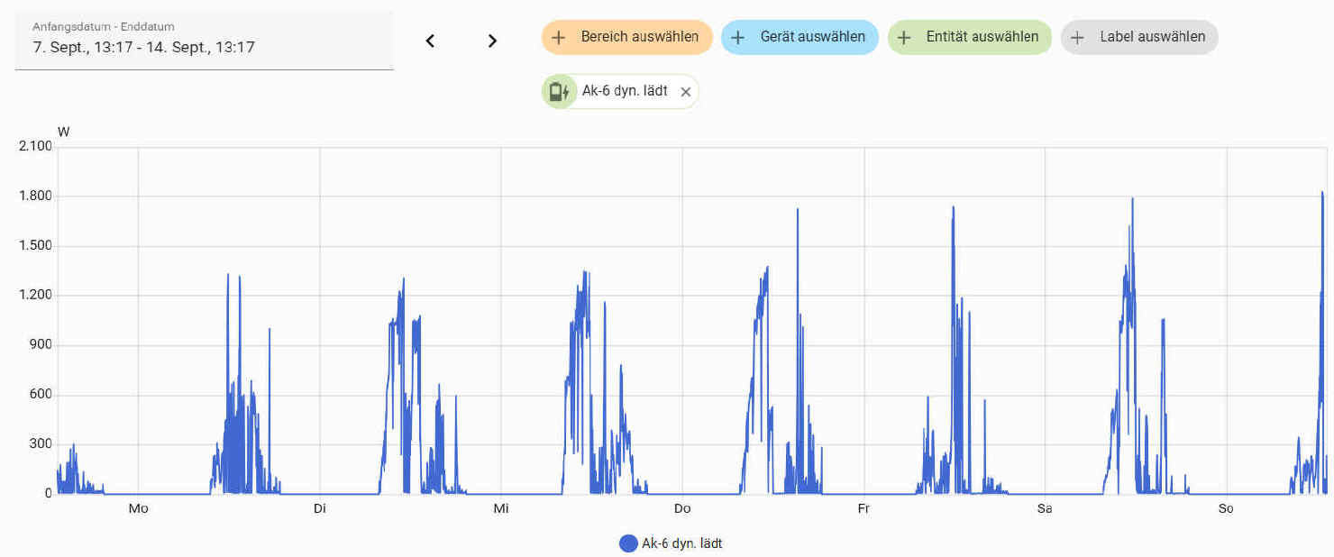Viewport: 1334px width, 557px height.
Task: Open the Entität auswählen picker
Action: point(982,38)
